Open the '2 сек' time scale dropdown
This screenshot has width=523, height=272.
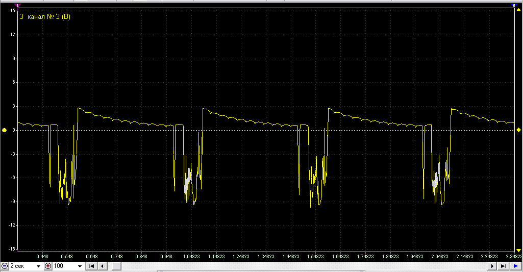point(38,266)
